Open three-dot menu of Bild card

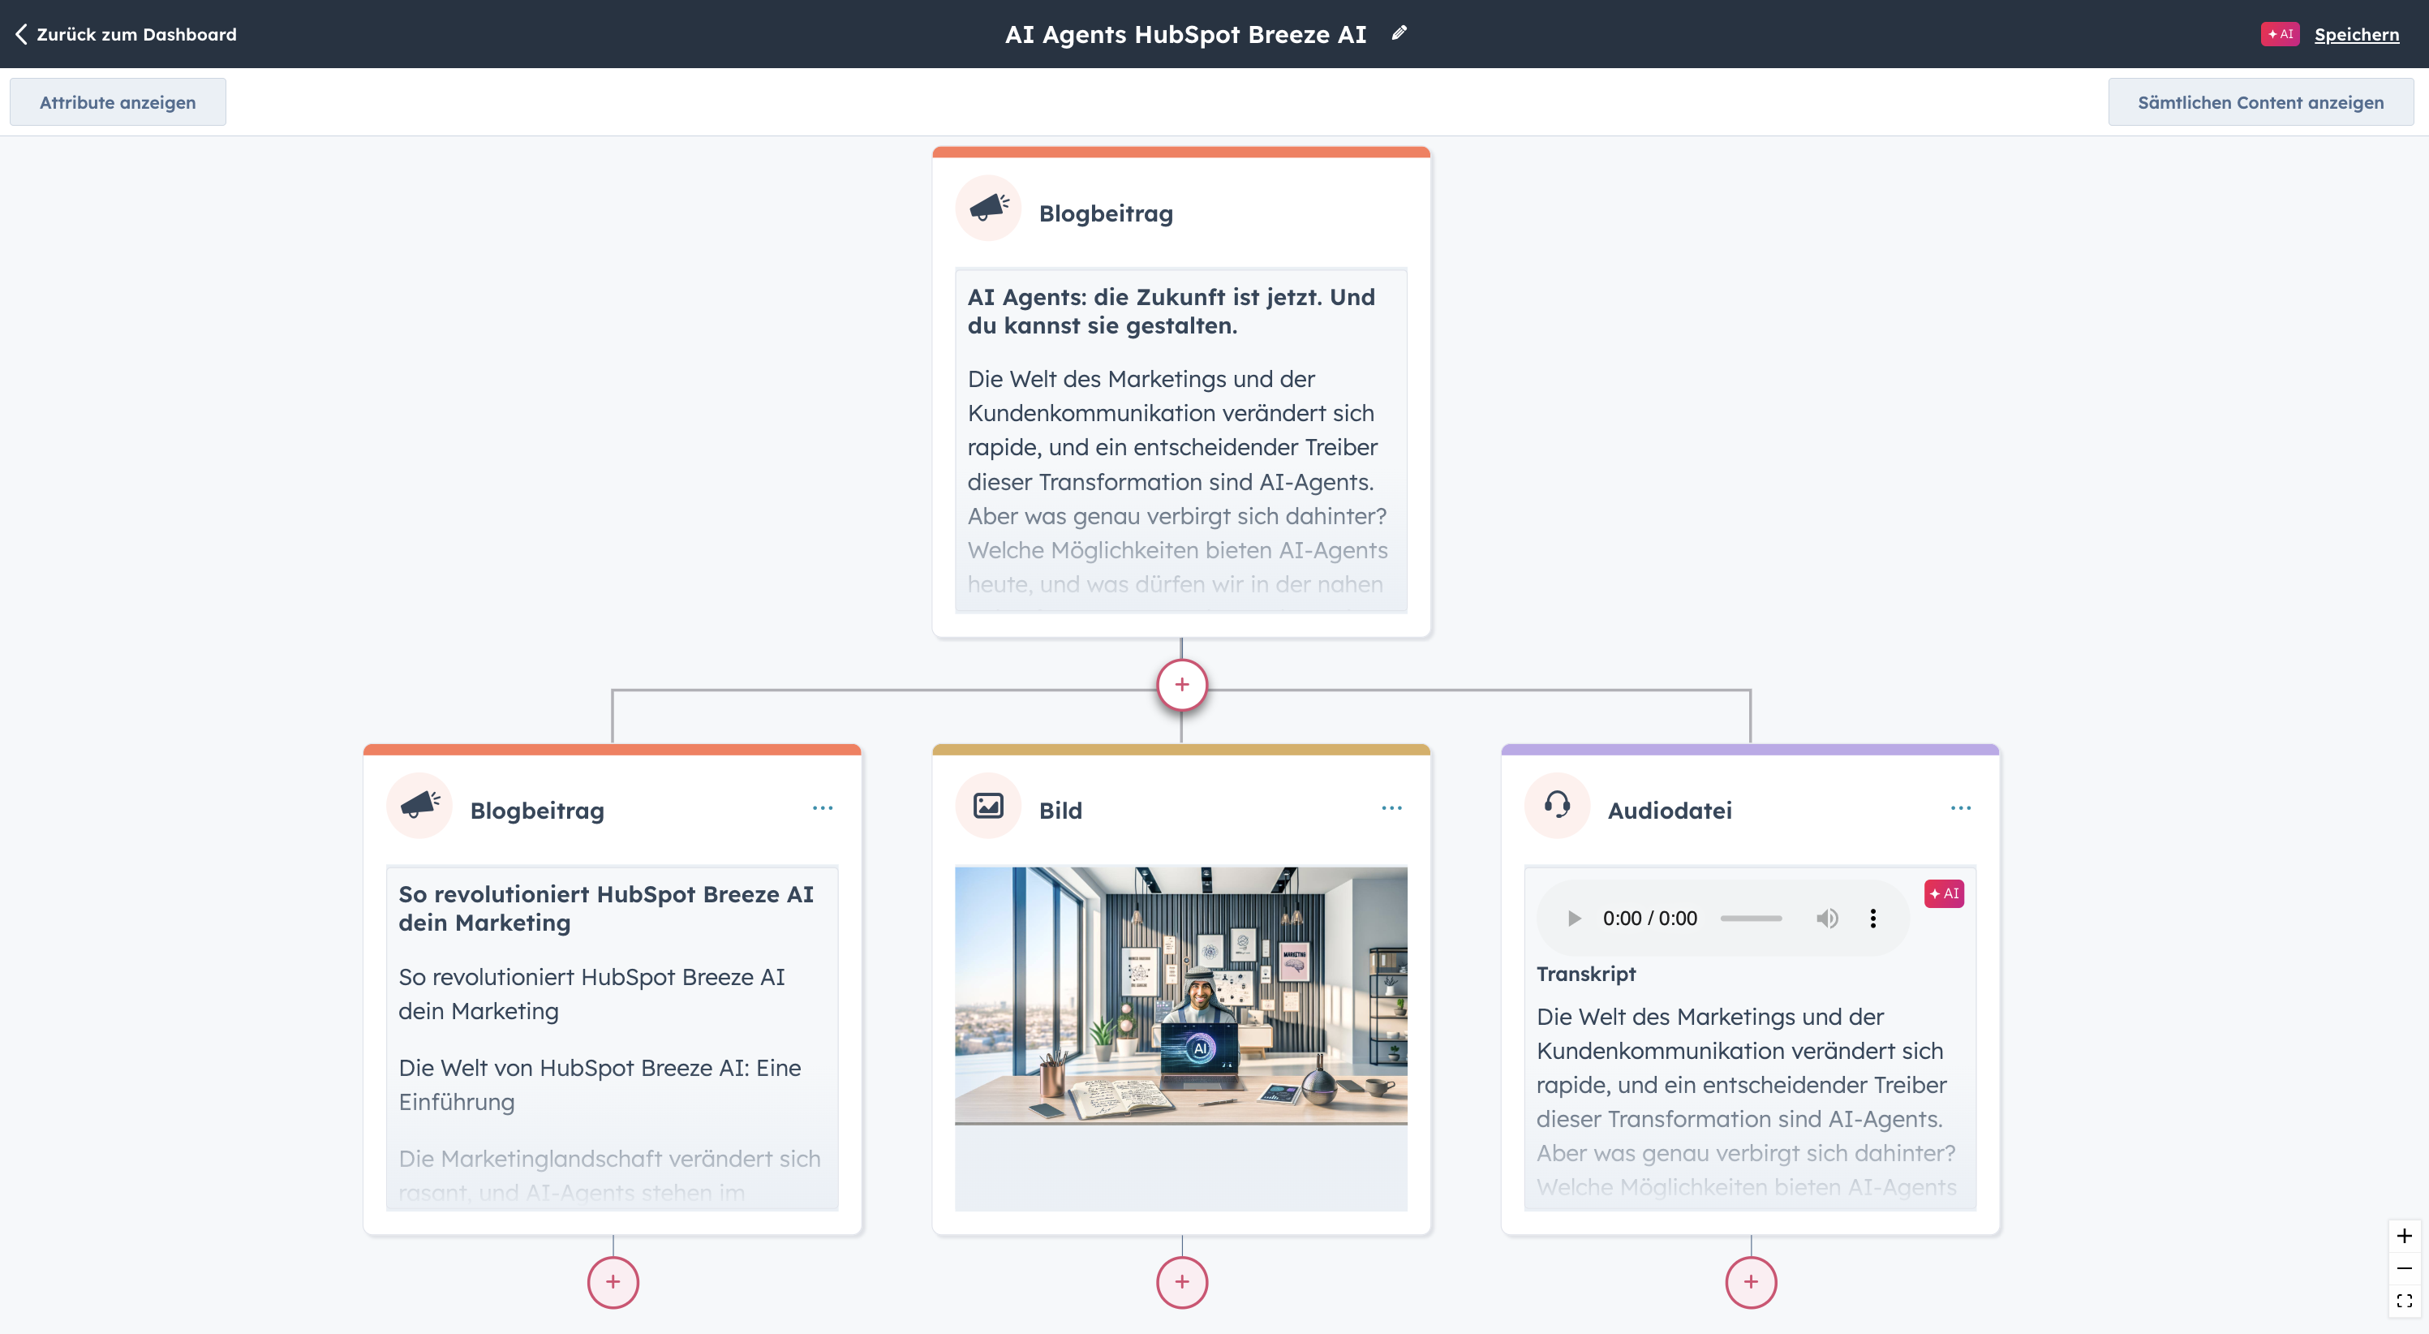pyautogui.click(x=1392, y=808)
